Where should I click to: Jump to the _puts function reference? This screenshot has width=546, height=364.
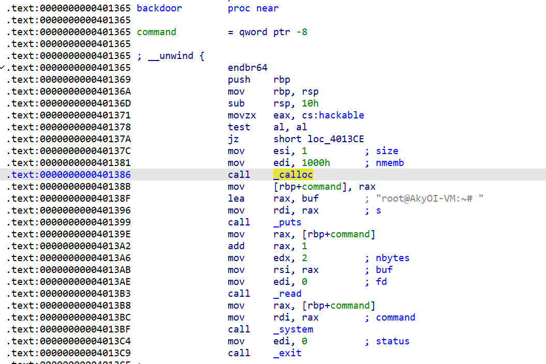point(287,222)
